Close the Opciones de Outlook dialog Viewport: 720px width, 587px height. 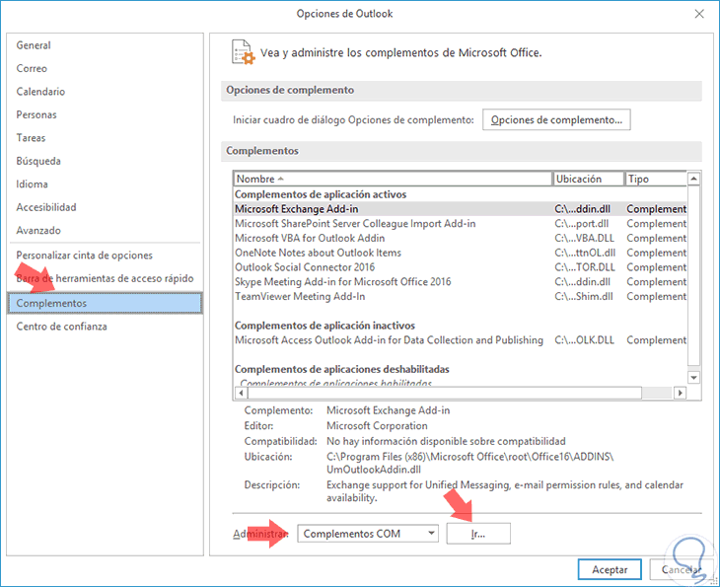pyautogui.click(x=699, y=14)
